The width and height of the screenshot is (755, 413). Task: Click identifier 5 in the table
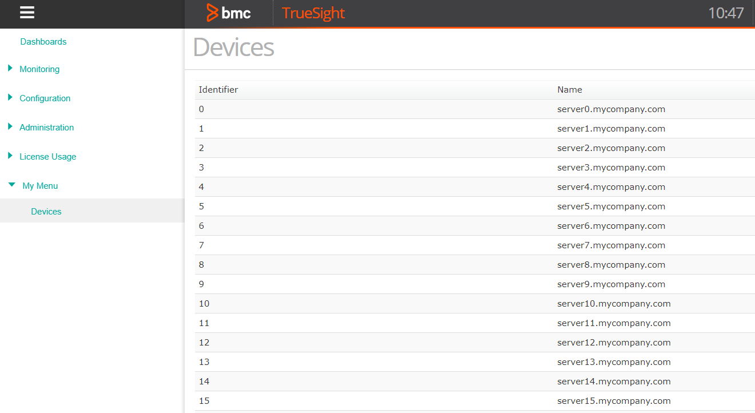point(201,206)
